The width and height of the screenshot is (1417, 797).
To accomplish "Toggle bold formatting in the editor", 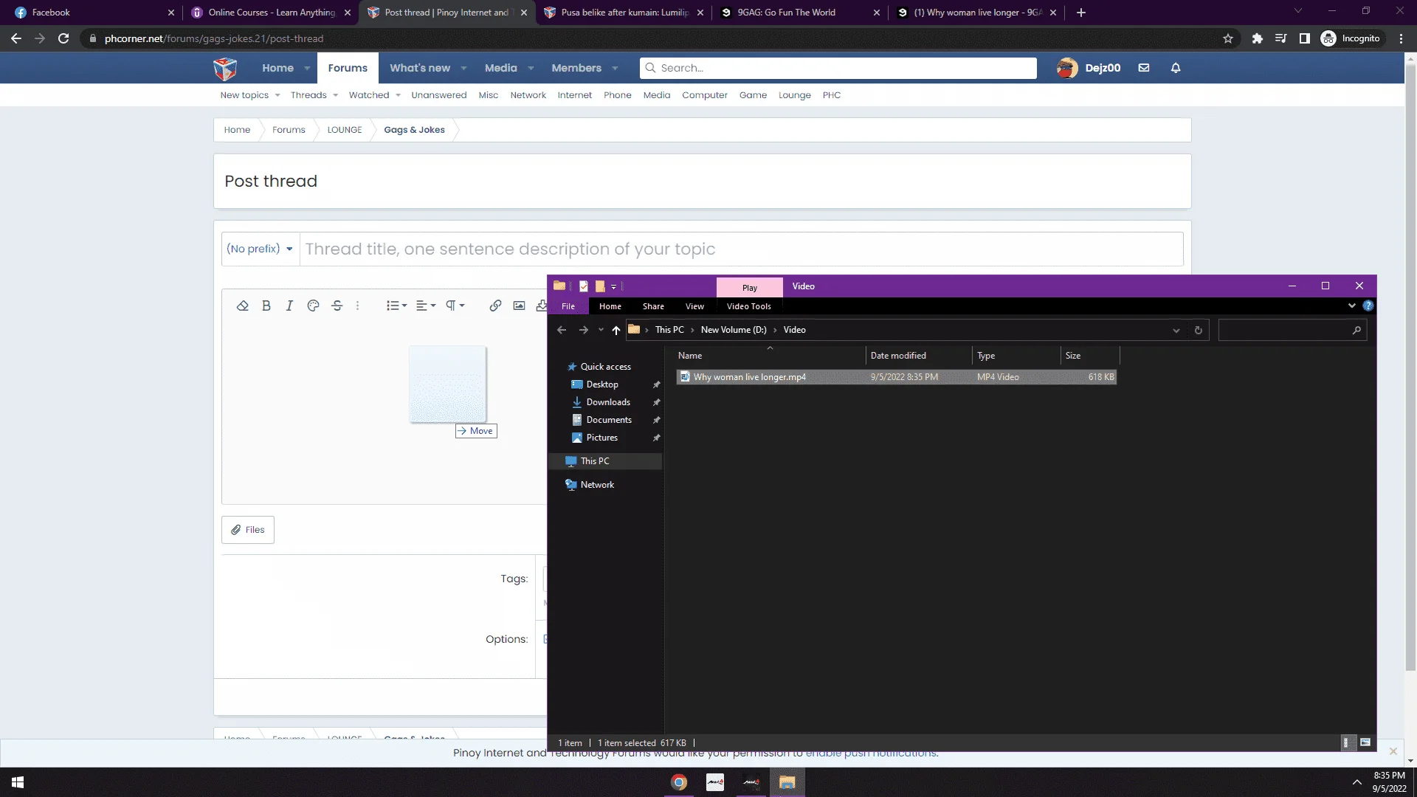I will tap(266, 306).
